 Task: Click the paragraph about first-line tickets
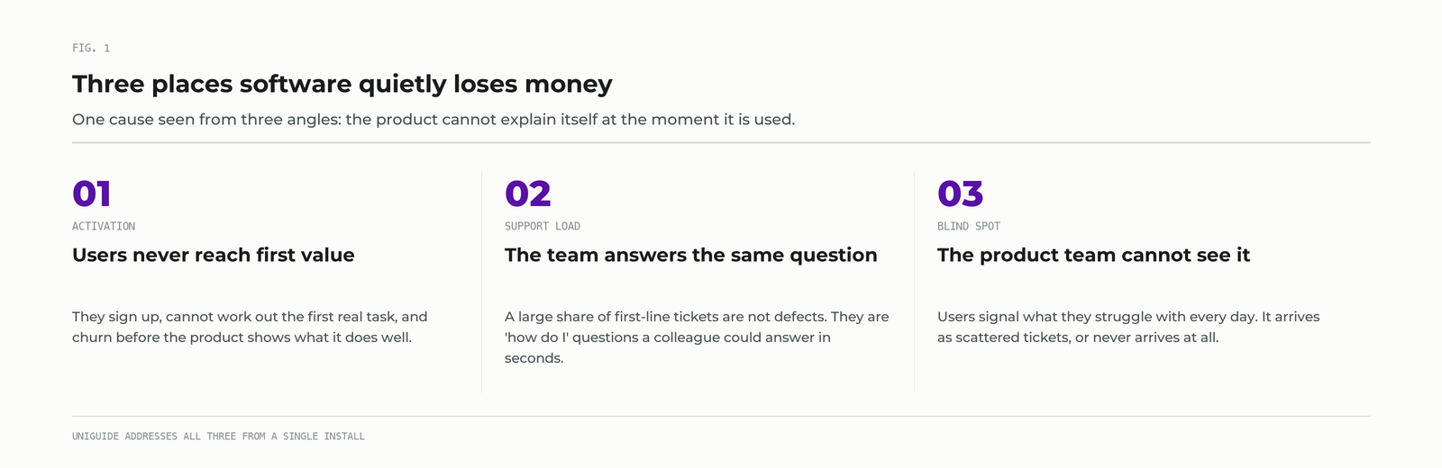(697, 337)
